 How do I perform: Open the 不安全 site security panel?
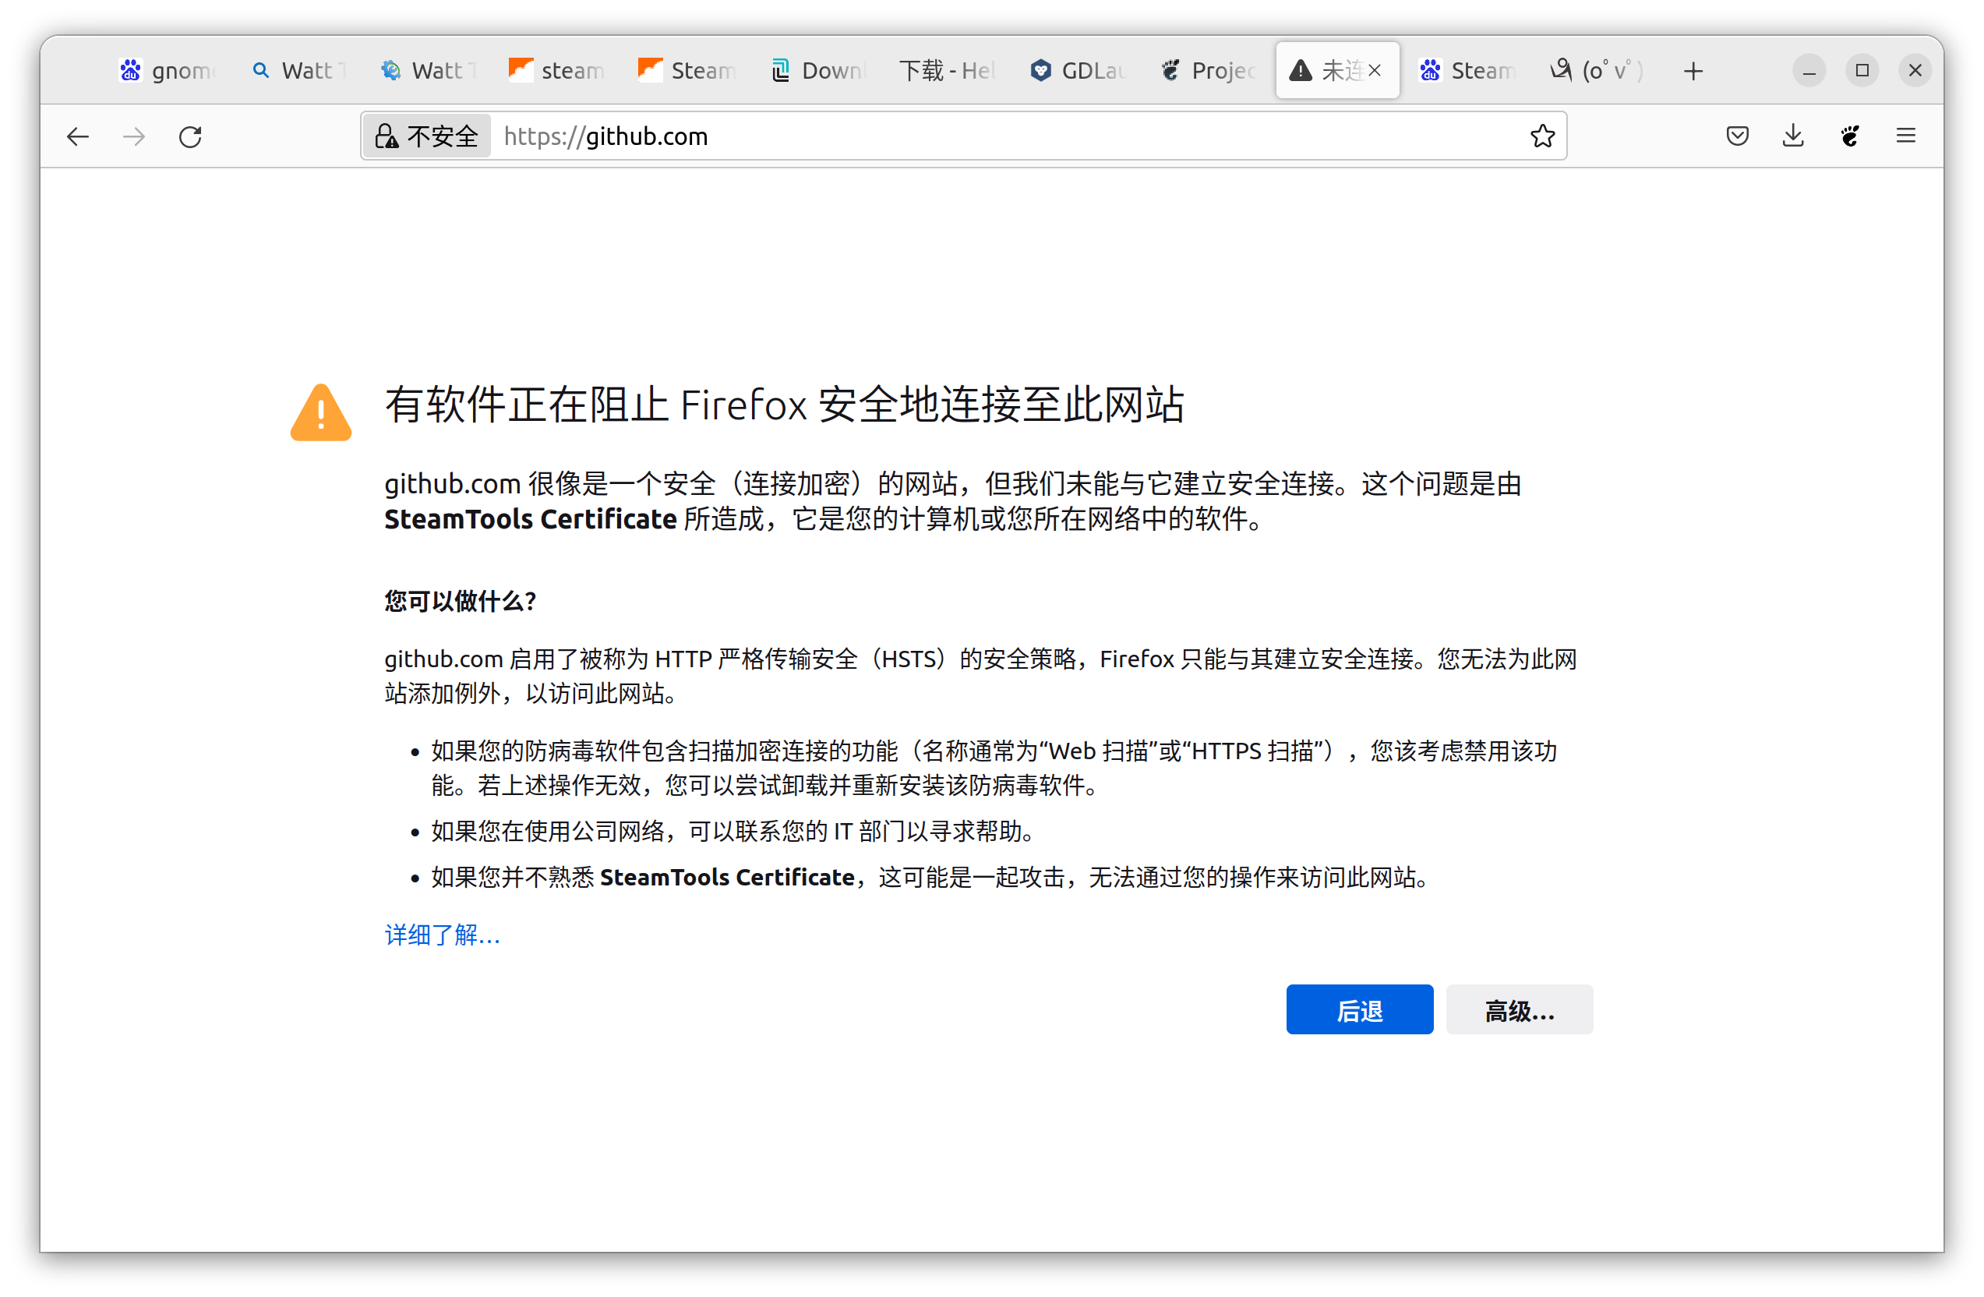pyautogui.click(x=426, y=136)
